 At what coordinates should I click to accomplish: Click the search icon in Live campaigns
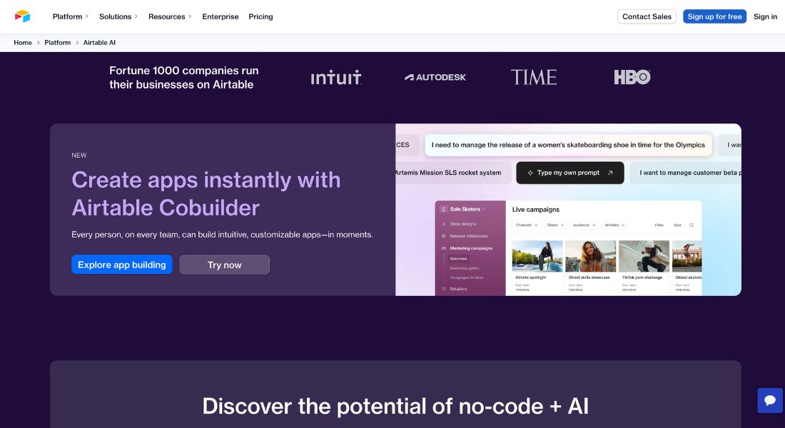tap(692, 225)
